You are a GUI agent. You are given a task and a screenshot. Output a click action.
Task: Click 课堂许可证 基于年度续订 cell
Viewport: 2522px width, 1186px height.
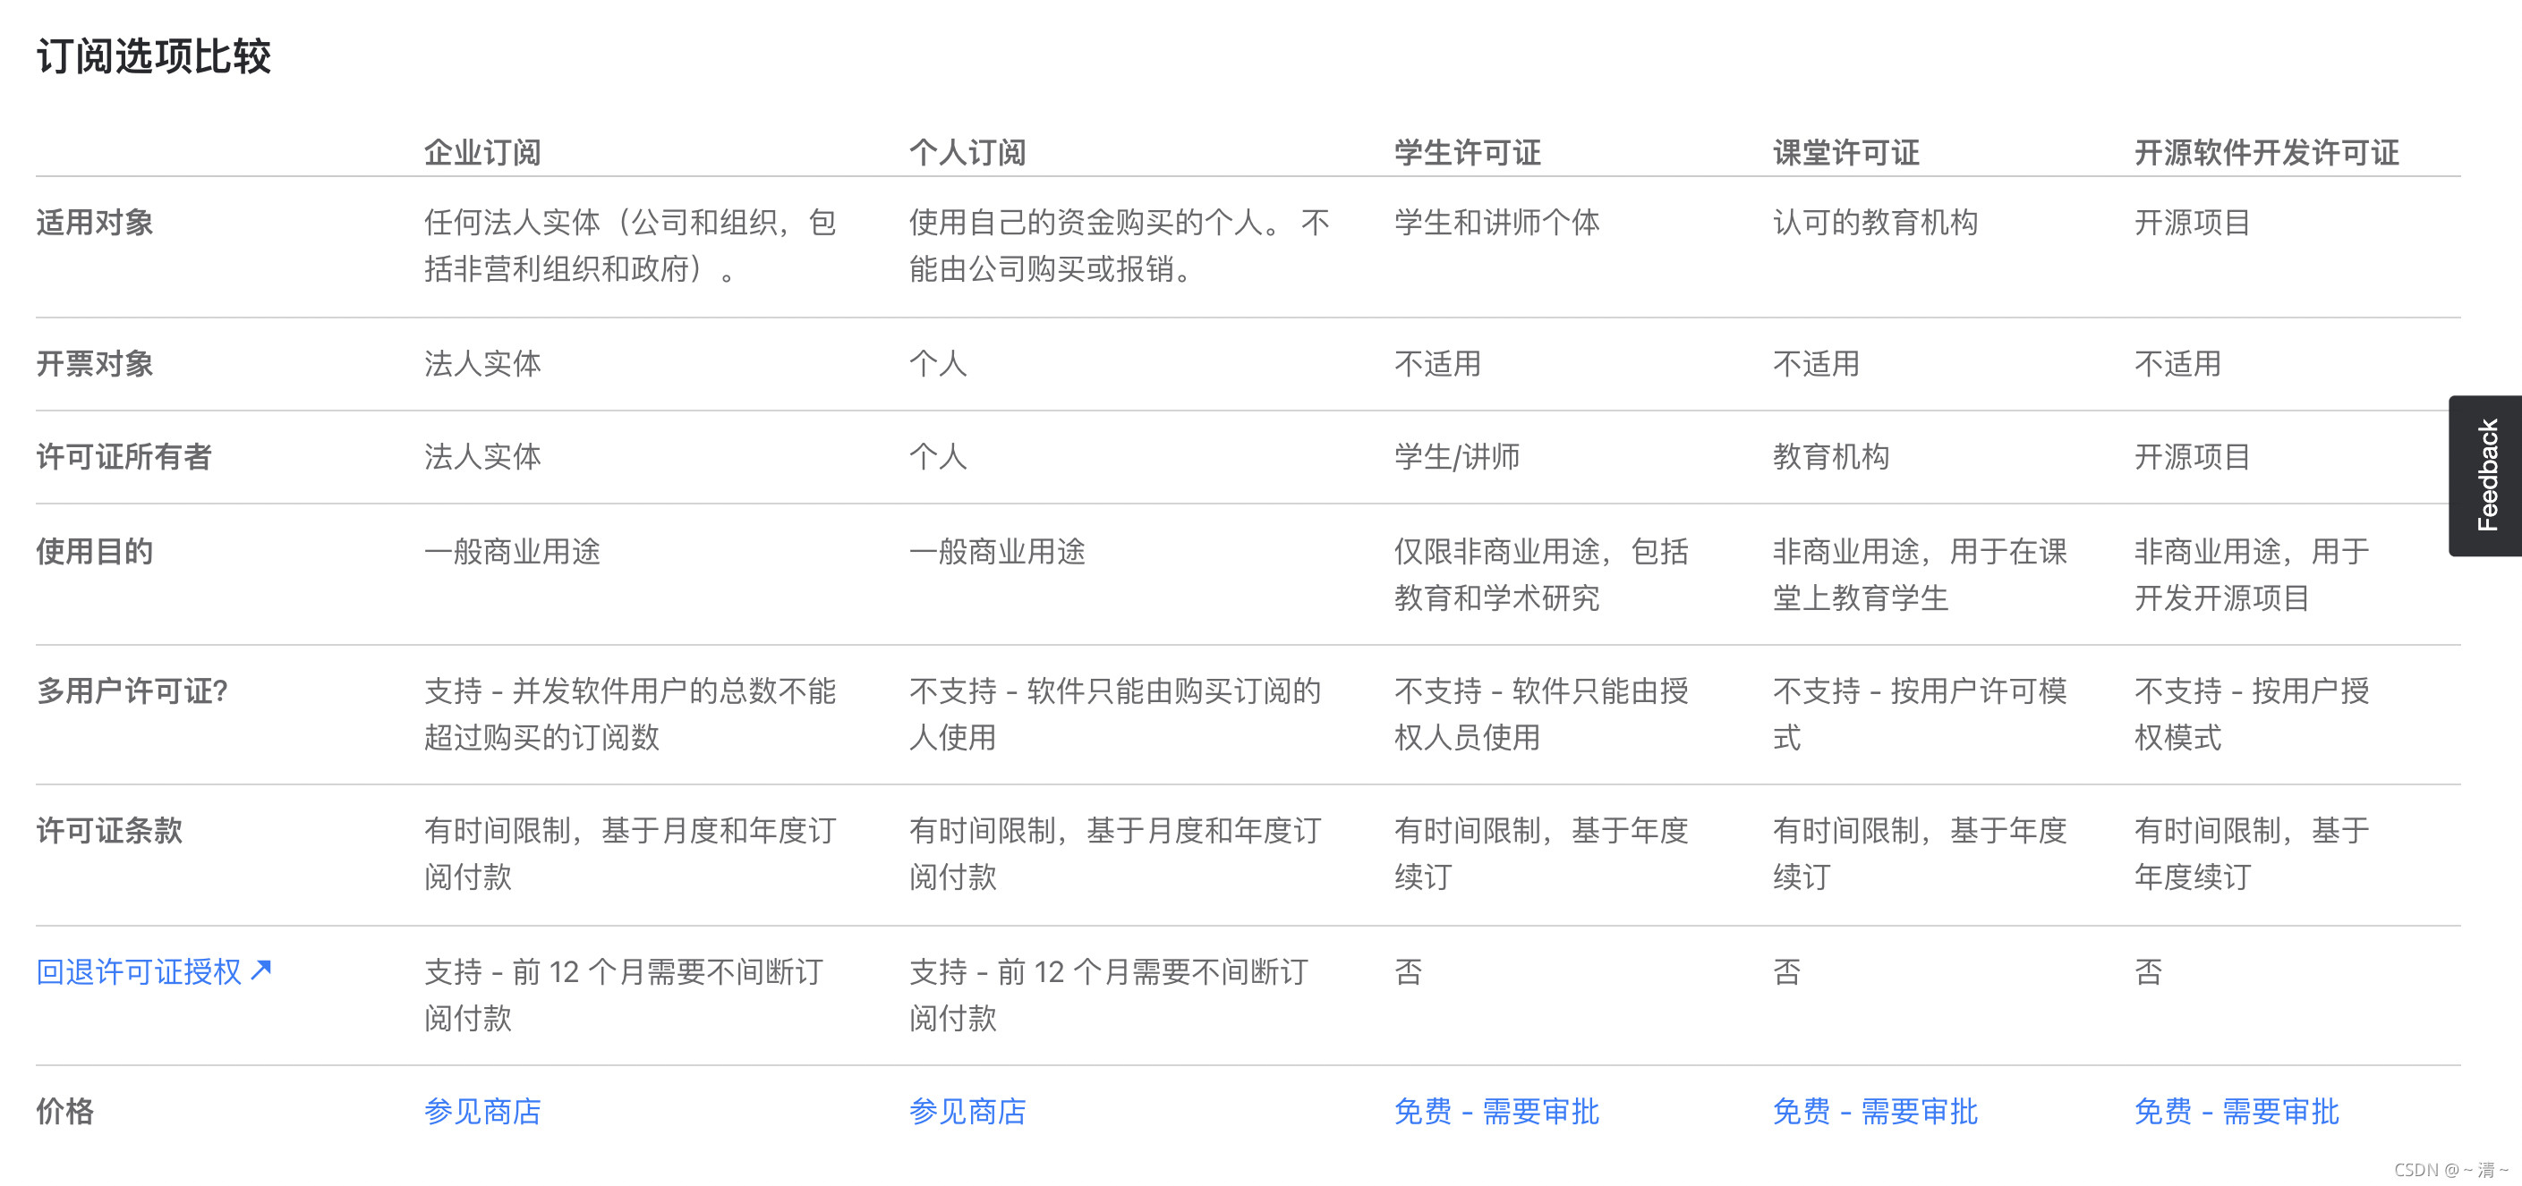1920,853
